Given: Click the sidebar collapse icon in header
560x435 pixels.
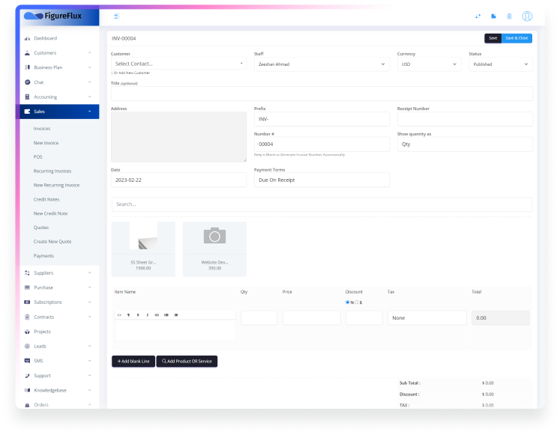Looking at the screenshot, I should tap(116, 16).
